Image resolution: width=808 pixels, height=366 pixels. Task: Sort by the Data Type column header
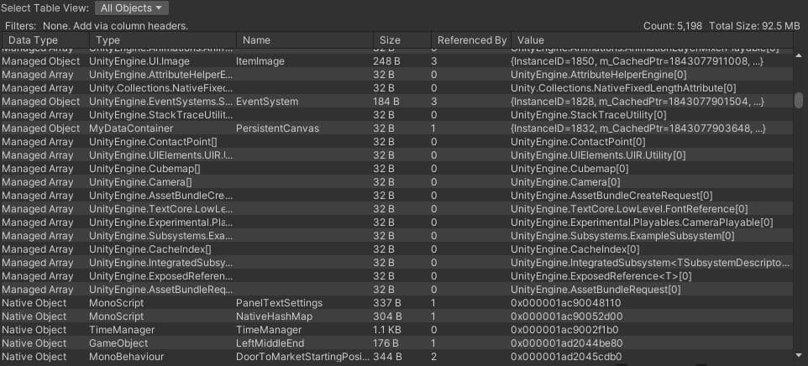tap(34, 40)
